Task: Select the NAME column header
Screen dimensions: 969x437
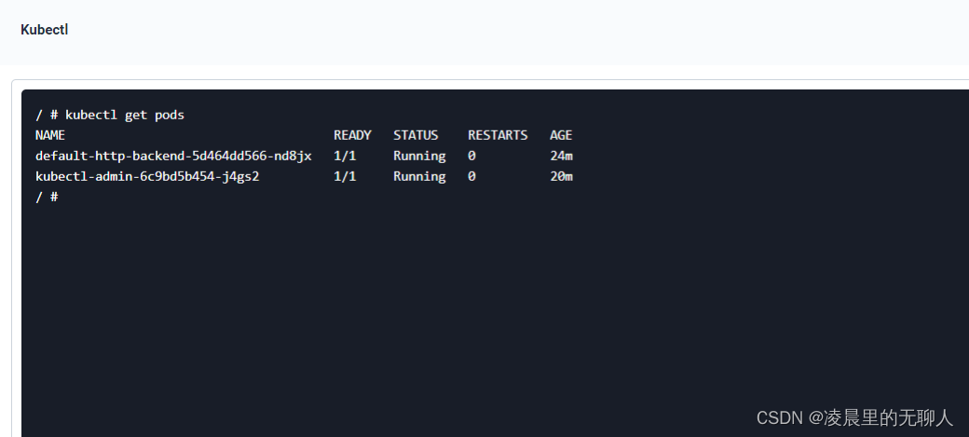Action: (x=50, y=135)
